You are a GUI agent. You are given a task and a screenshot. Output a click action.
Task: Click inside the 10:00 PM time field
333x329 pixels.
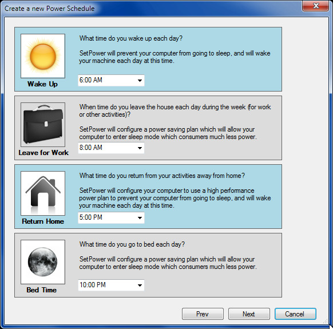(107, 286)
